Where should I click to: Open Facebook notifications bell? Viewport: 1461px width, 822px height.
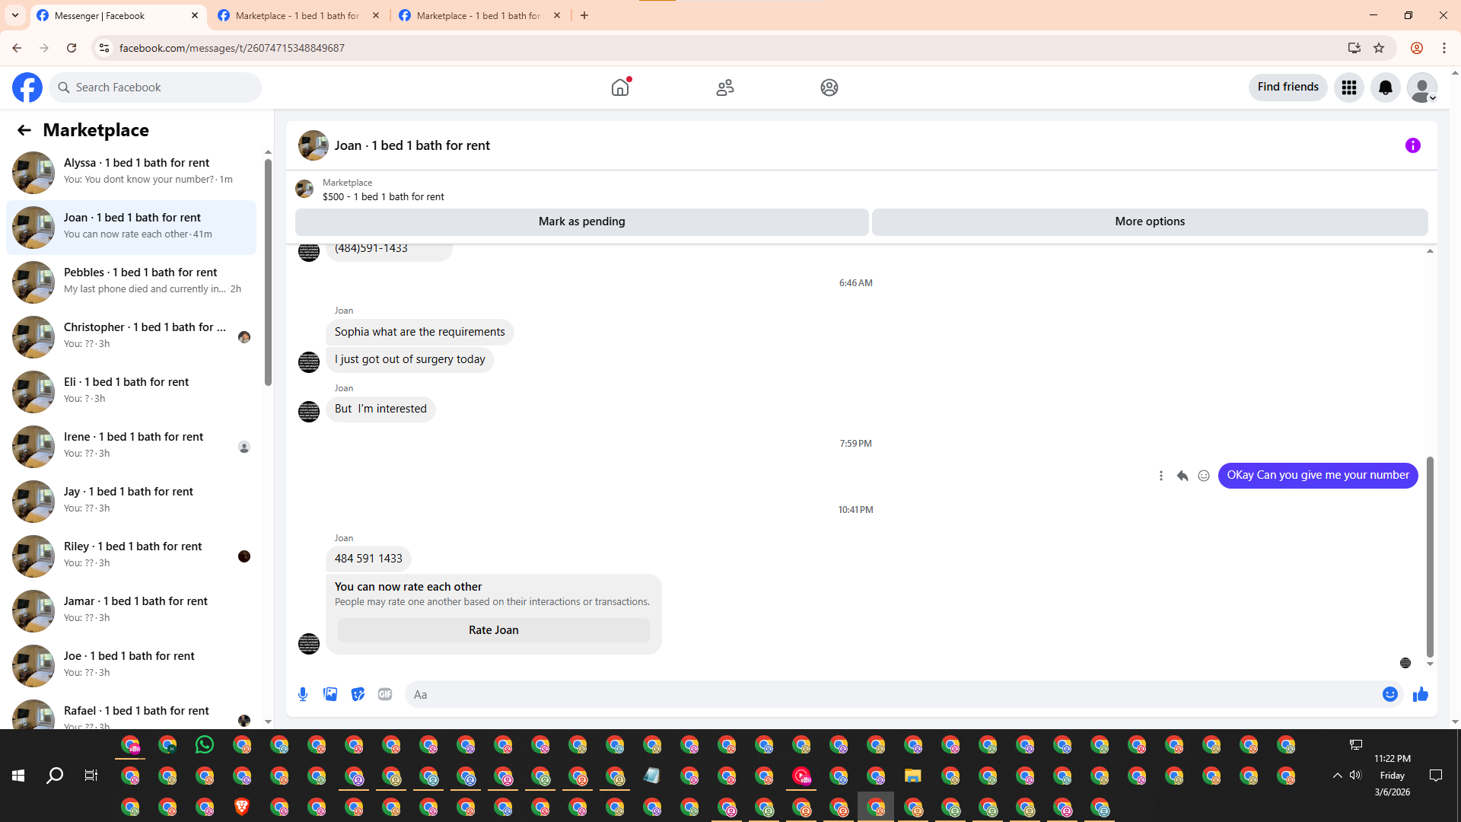(1386, 88)
